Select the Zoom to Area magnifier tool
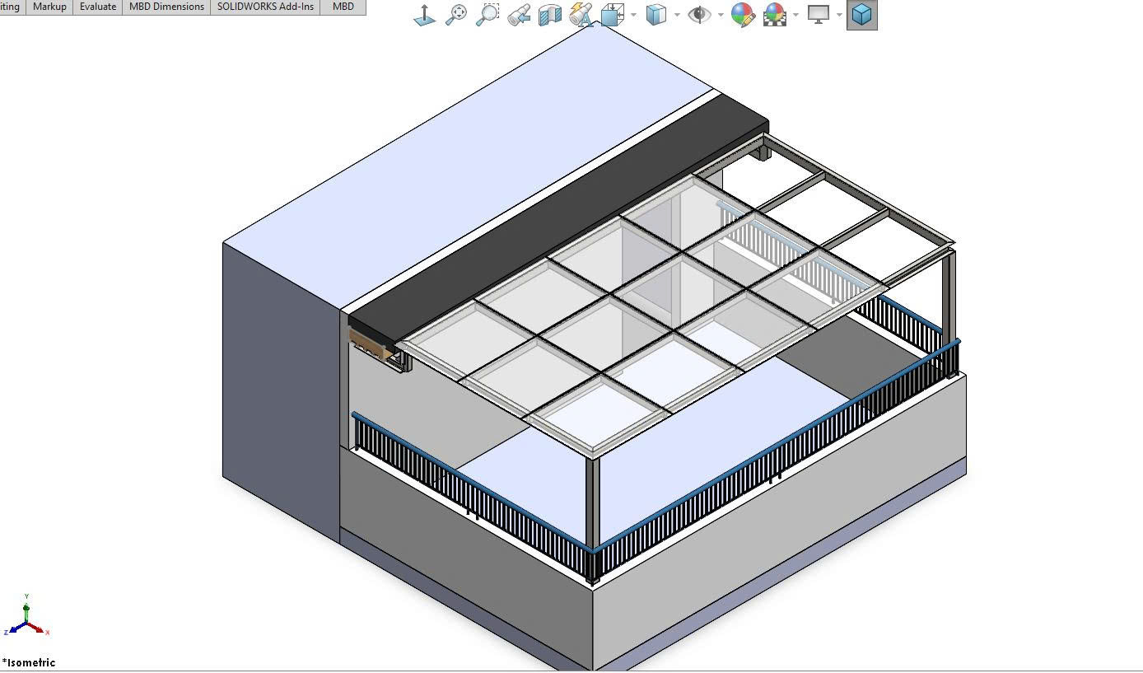 [x=488, y=15]
